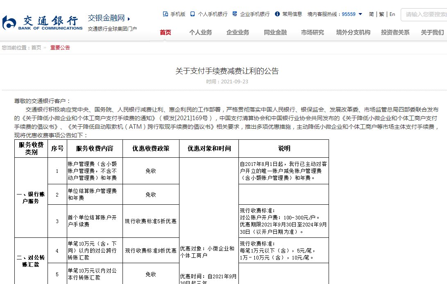
Task: Open the 同业金融 menu
Action: (275, 32)
